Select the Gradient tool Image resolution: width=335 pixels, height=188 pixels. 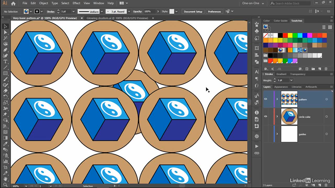point(5,138)
